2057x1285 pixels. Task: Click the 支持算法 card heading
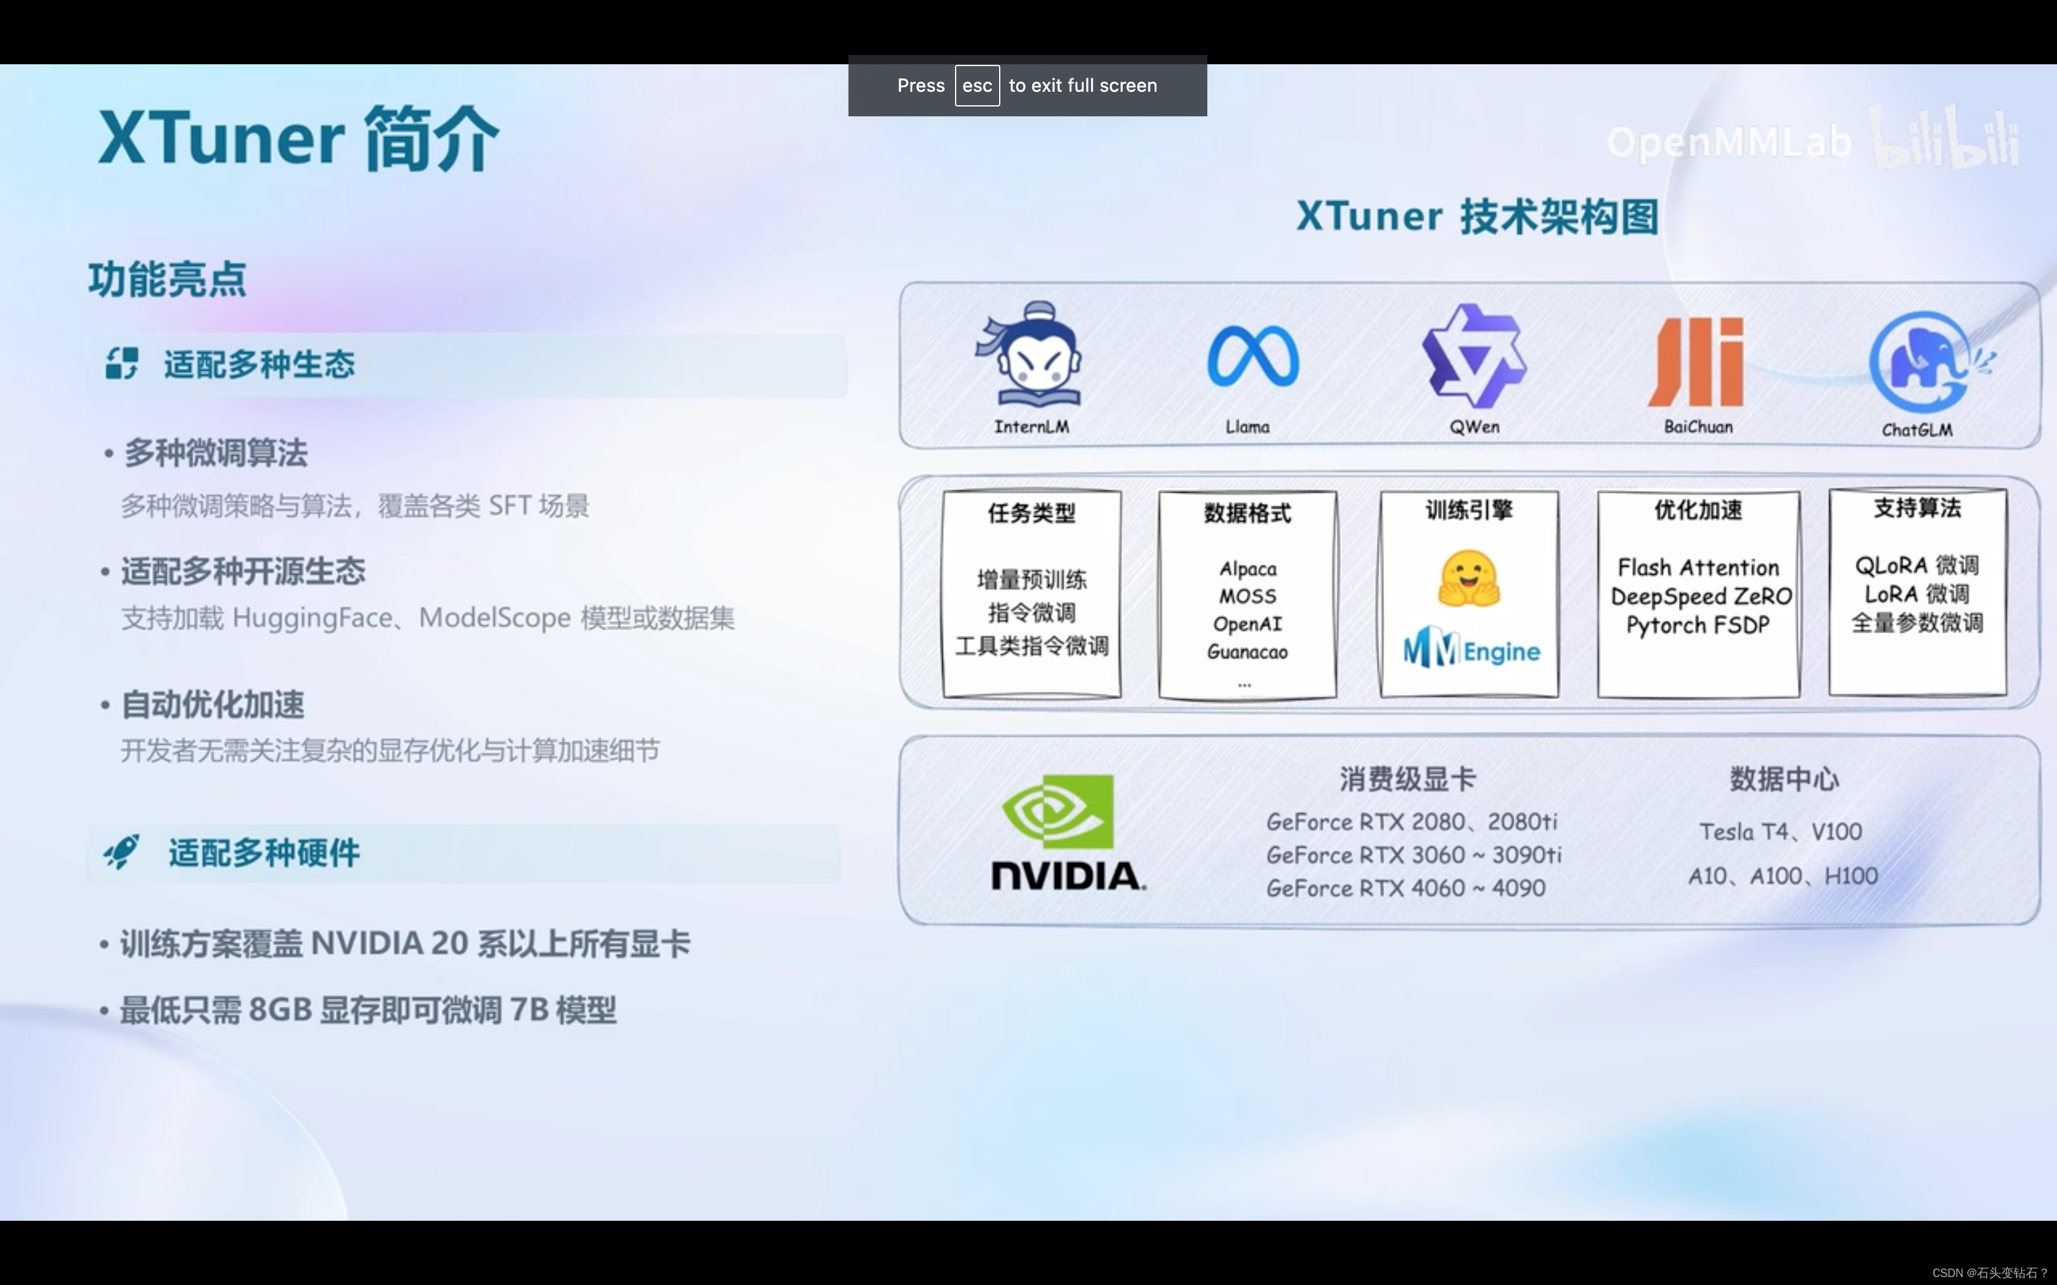pyautogui.click(x=1917, y=508)
